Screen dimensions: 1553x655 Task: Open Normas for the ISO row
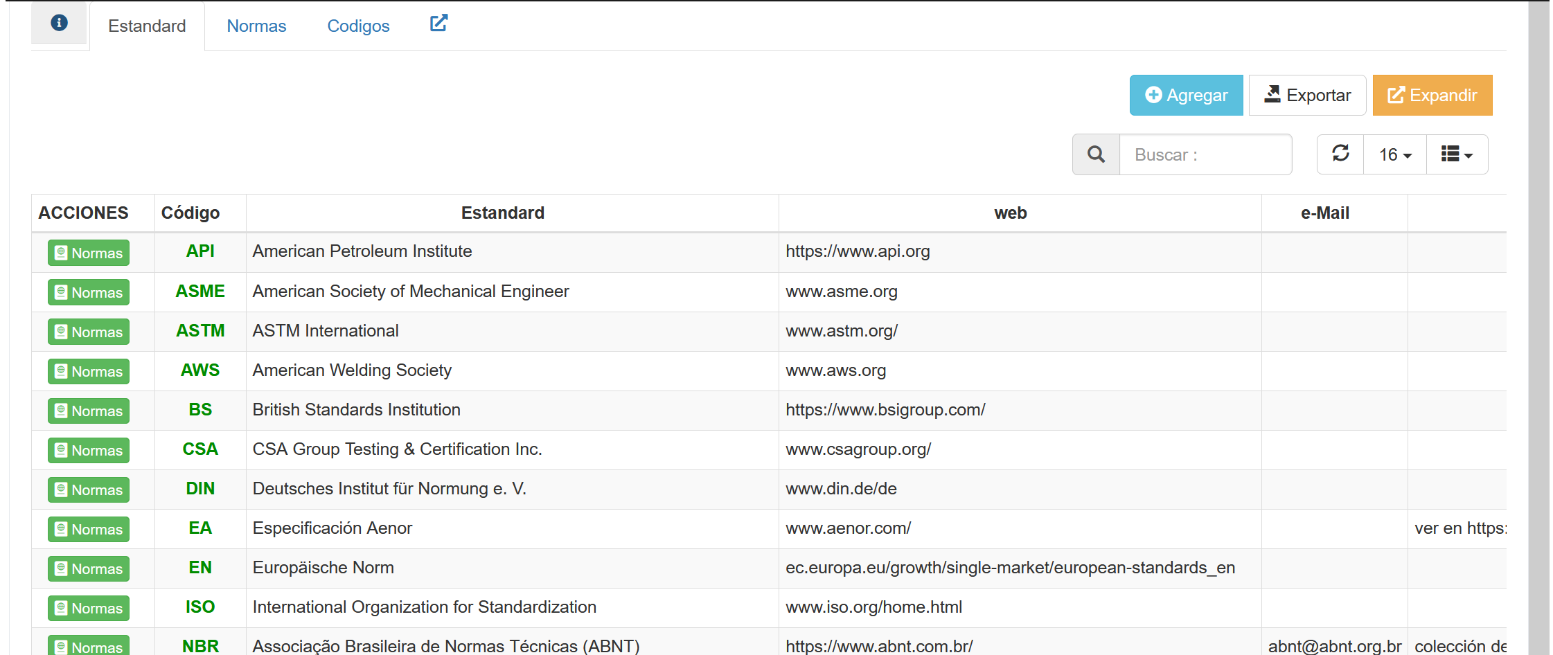[x=89, y=608]
